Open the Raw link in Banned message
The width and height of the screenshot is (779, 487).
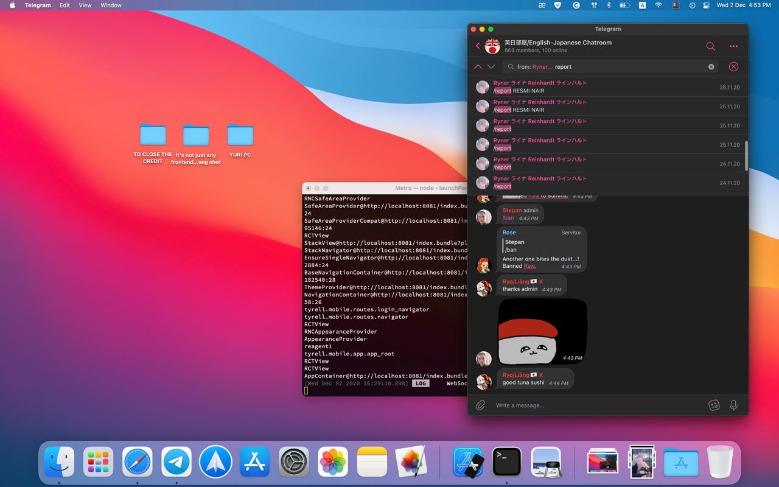click(529, 266)
